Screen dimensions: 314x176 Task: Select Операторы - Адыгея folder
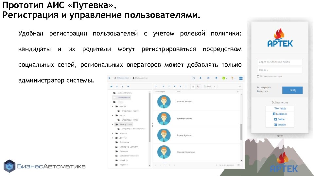129,111
